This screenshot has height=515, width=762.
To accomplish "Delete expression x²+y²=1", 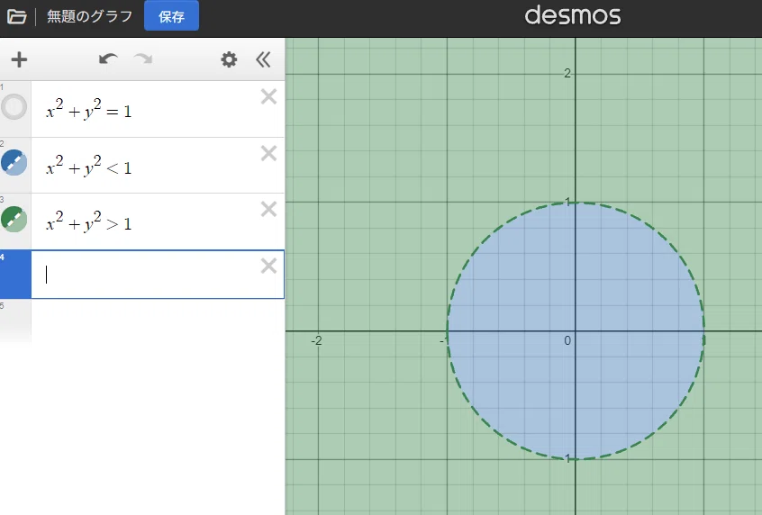I will 268,96.
